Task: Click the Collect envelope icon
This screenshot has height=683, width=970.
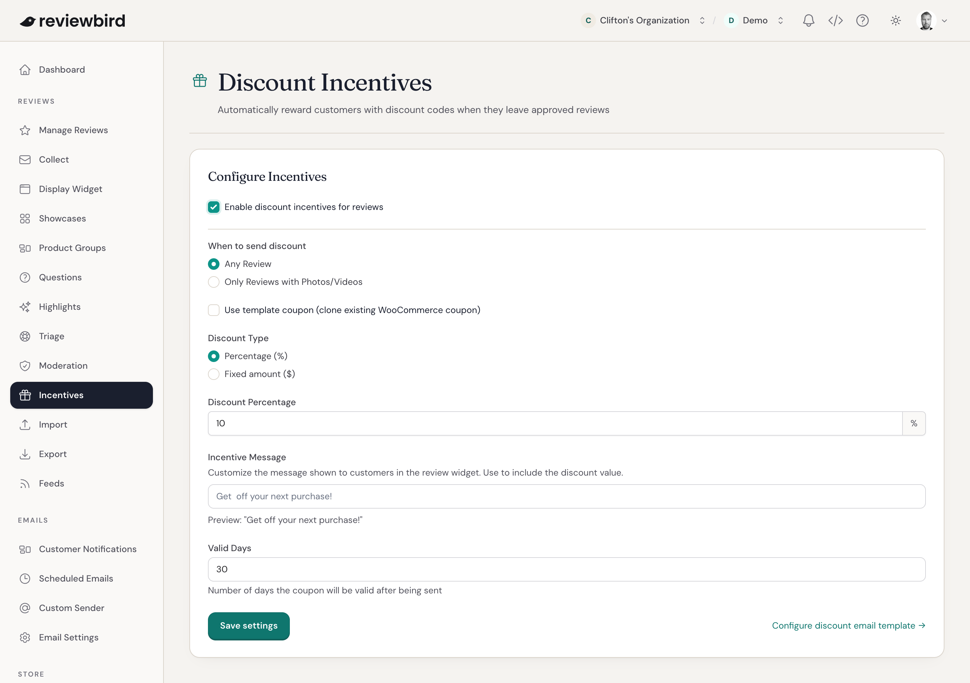Action: (x=25, y=160)
